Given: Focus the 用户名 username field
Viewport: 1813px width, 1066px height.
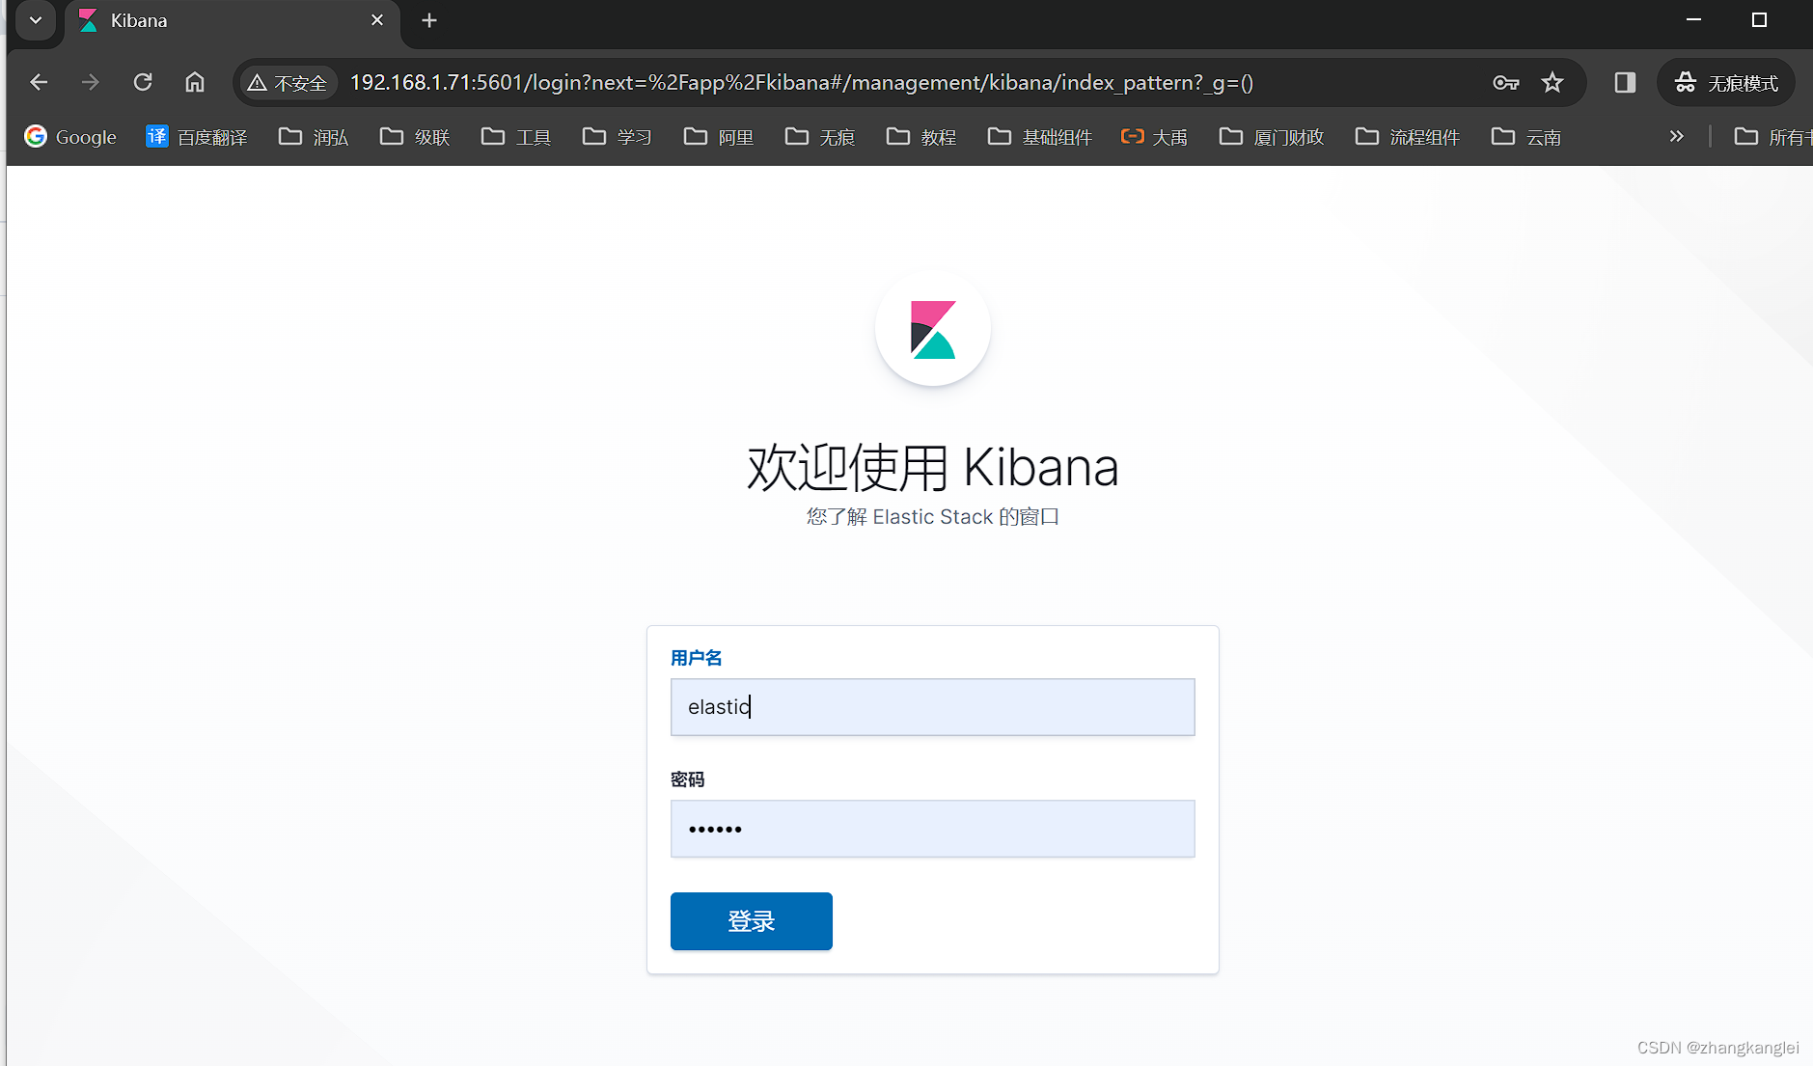Looking at the screenshot, I should coord(933,707).
